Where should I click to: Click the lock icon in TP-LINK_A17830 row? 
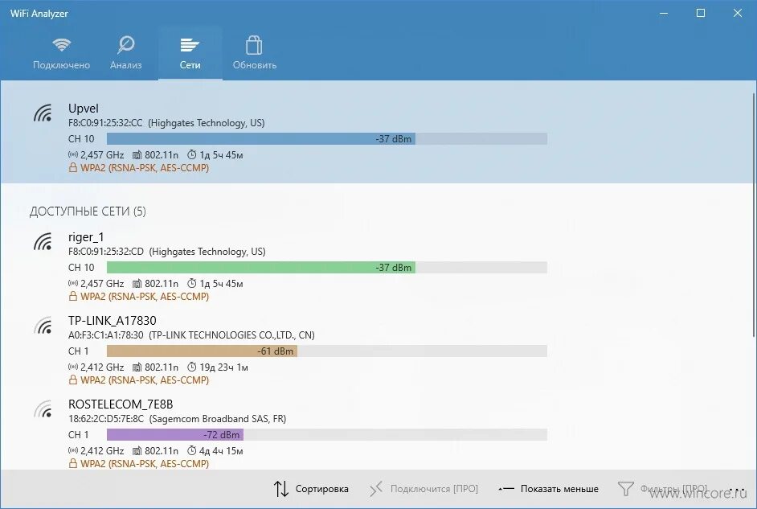(x=73, y=380)
